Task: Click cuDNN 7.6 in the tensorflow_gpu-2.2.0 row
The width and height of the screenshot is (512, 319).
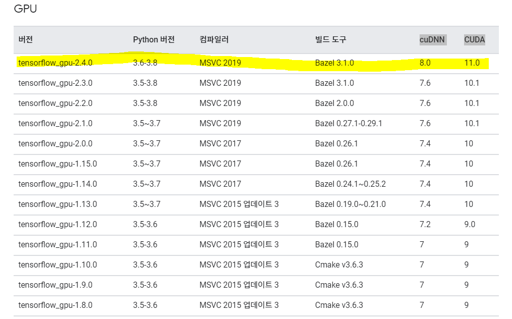Action: pyautogui.click(x=425, y=103)
